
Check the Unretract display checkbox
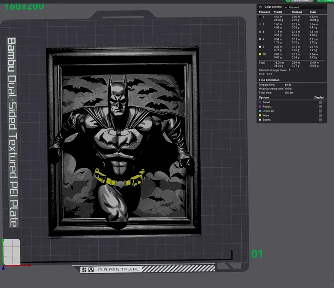320,111
